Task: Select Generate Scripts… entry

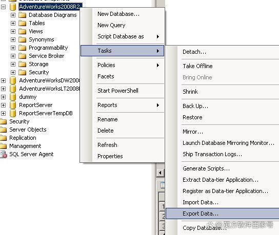Action: click(x=223, y=168)
